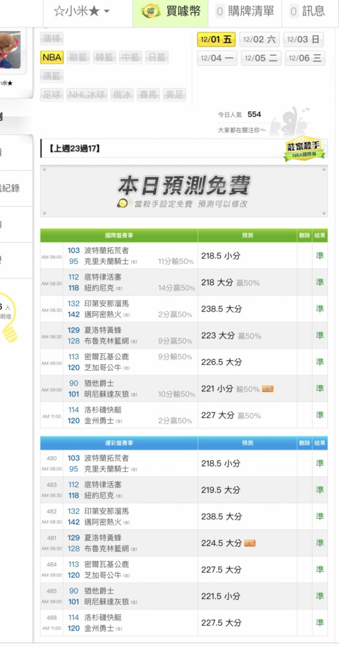Select the 12/06 三 date button
This screenshot has height=647, width=339.
[x=304, y=58]
